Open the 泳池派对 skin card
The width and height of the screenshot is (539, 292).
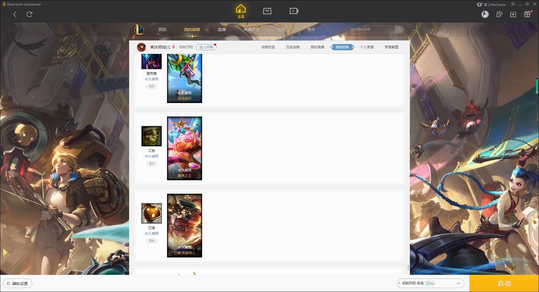click(184, 78)
